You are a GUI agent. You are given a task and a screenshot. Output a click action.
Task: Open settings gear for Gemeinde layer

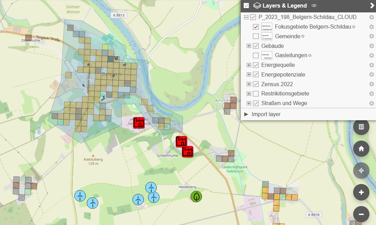tap(372, 36)
